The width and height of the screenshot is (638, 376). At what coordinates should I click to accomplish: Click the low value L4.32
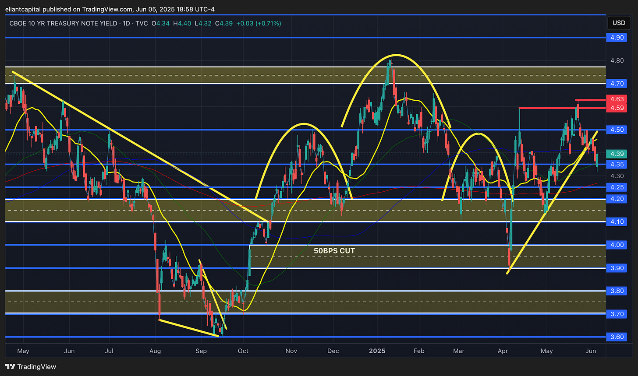[x=202, y=23]
